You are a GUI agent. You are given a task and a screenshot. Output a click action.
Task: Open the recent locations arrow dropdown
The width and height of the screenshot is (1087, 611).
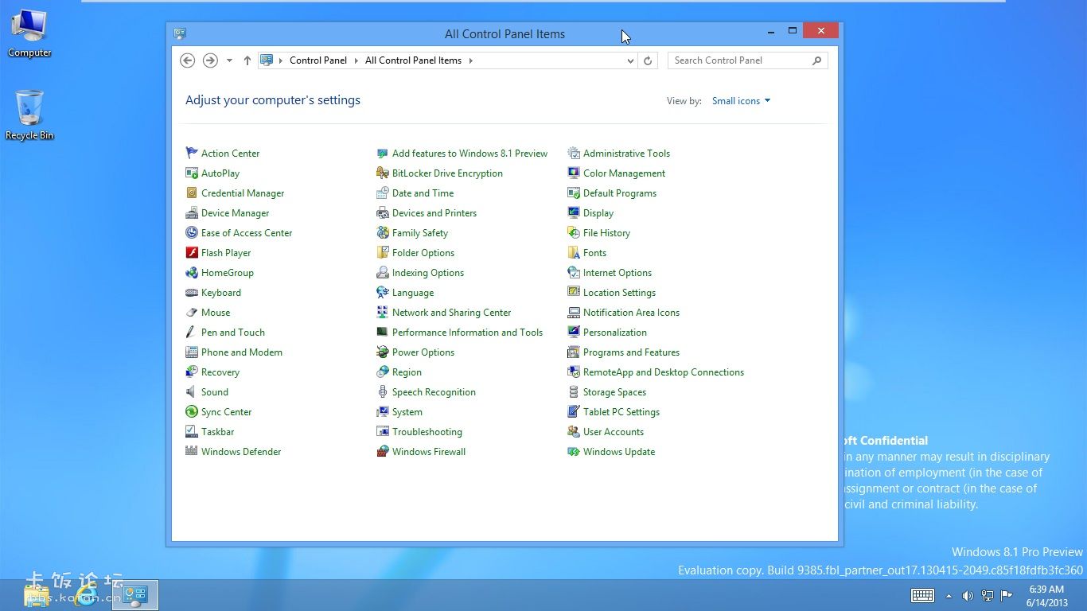[229, 60]
